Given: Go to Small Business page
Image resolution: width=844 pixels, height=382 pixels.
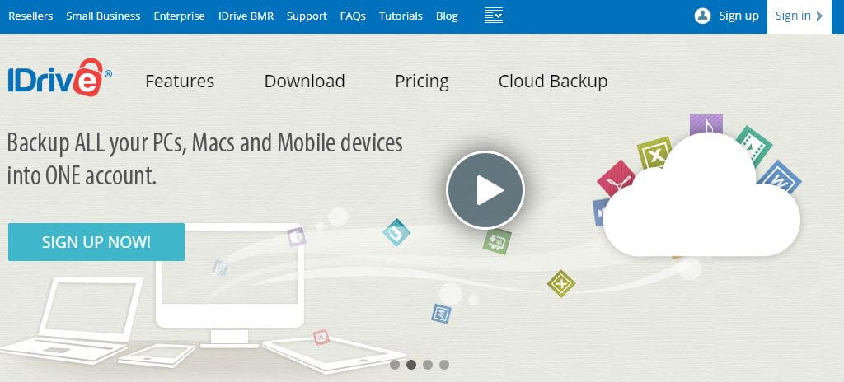Looking at the screenshot, I should point(103,16).
